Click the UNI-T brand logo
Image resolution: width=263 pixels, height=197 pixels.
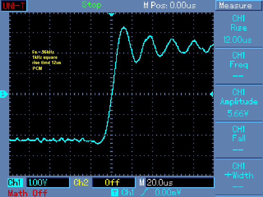[14, 6]
